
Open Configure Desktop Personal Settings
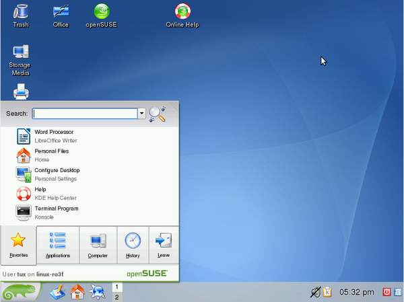pyautogui.click(x=90, y=174)
